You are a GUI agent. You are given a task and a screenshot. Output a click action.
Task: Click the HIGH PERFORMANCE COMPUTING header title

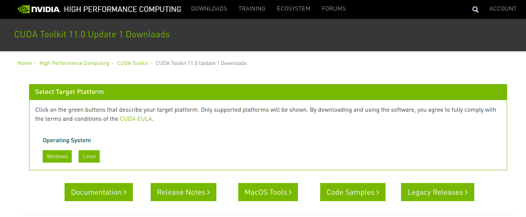[x=123, y=9]
